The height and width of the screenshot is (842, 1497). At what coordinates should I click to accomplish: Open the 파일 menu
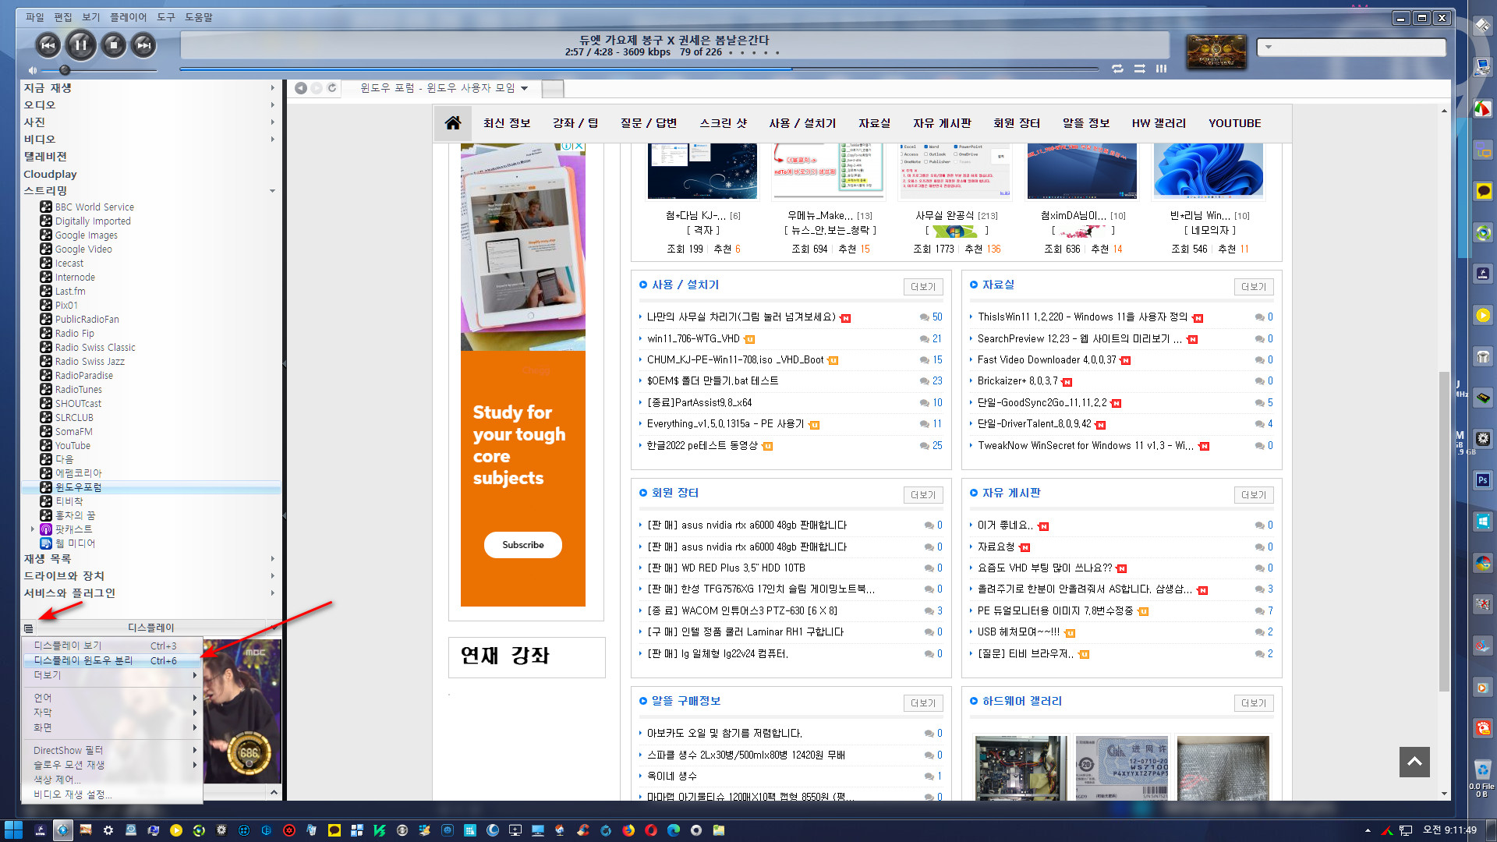(35, 17)
